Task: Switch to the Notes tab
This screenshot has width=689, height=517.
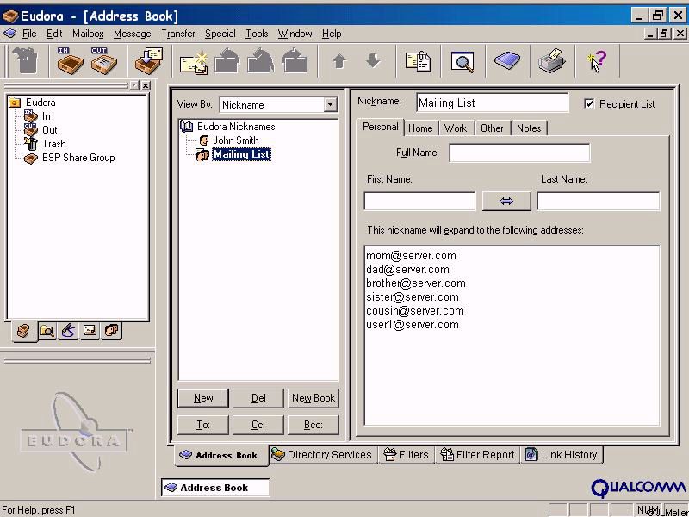Action: (x=529, y=128)
